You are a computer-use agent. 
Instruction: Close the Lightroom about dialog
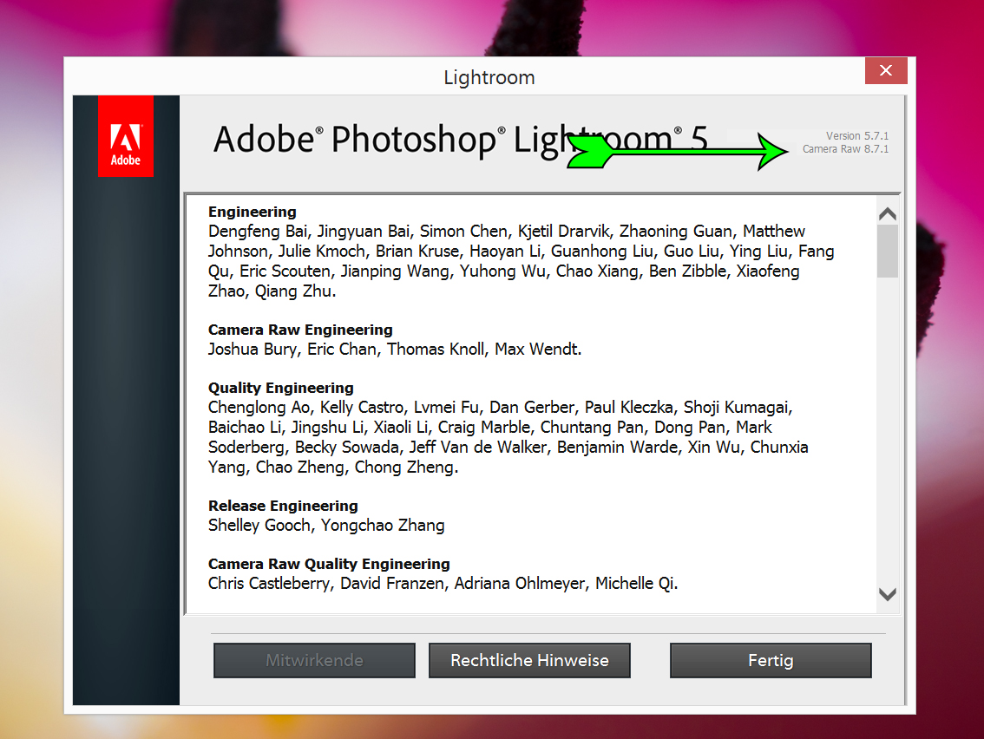(885, 70)
